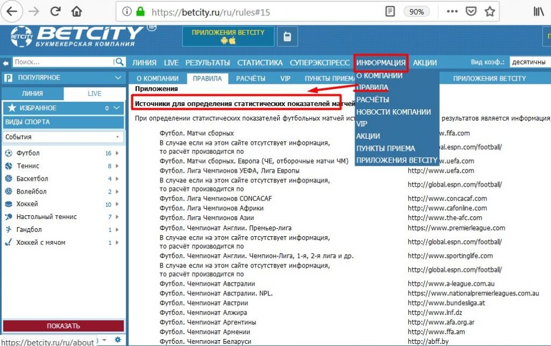
Task: Expand Волейбол row arrow
Action: tap(117, 192)
